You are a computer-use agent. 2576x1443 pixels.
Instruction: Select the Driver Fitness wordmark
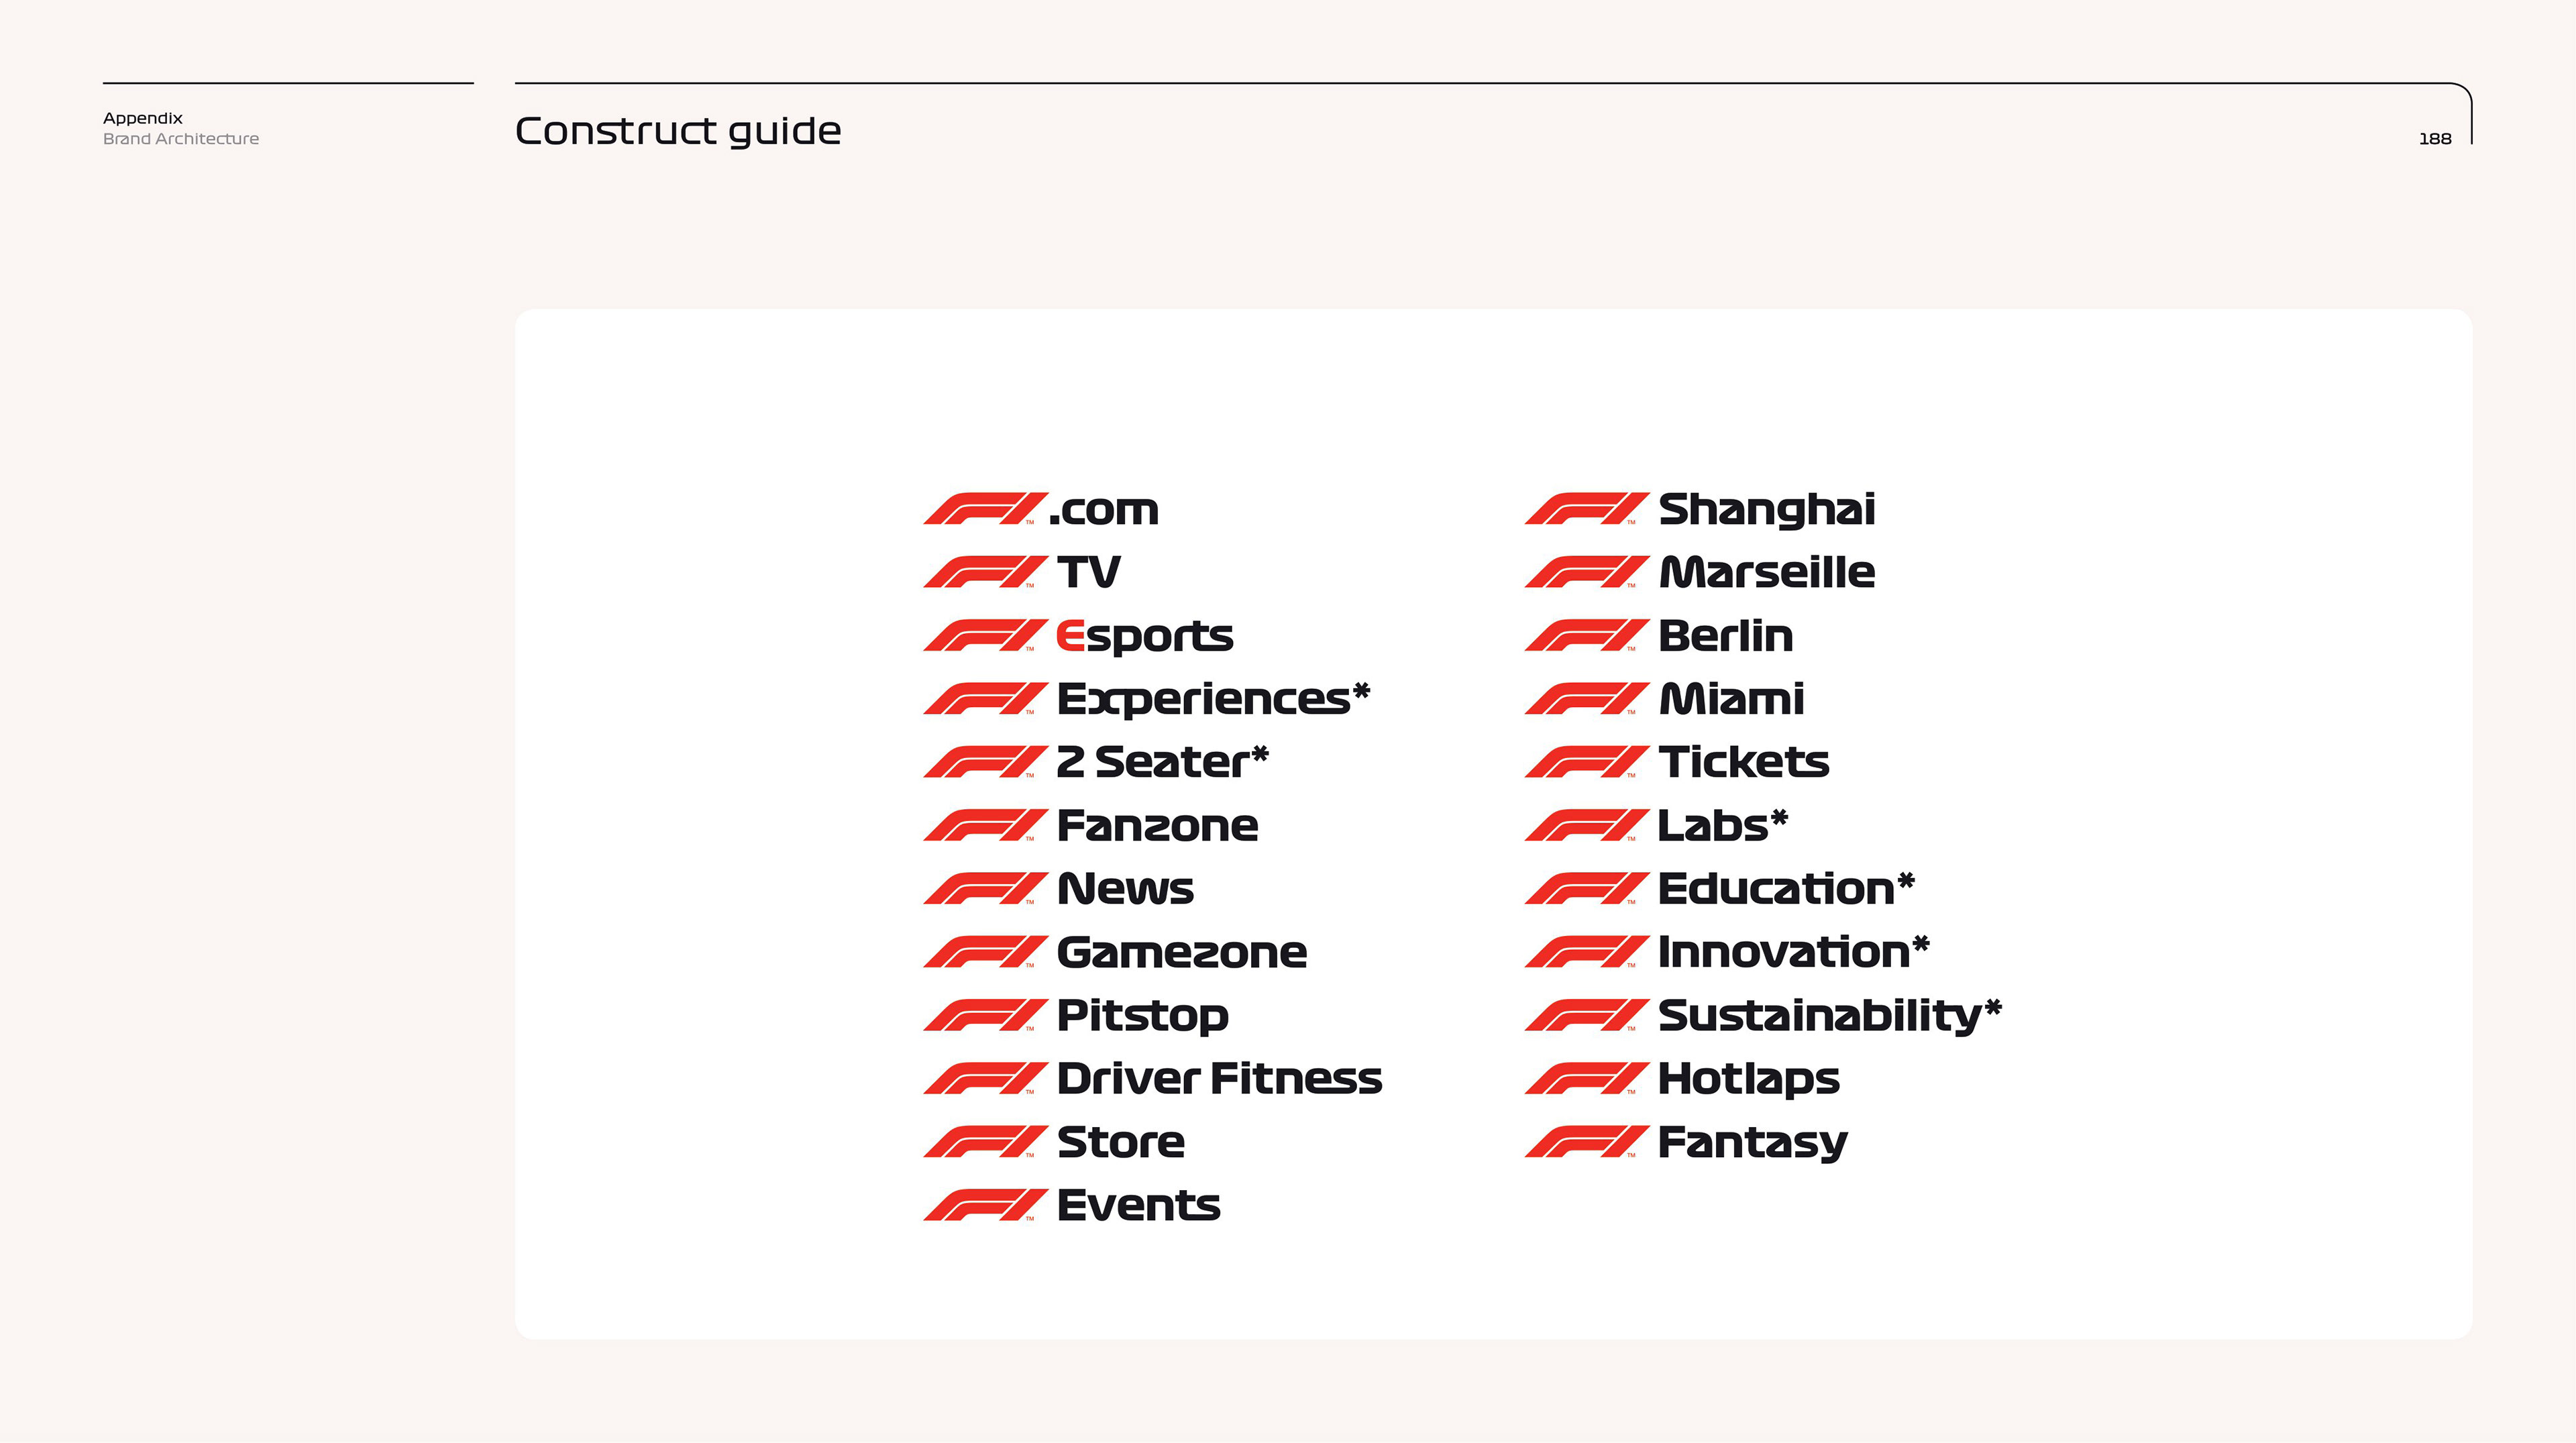(x=1219, y=1079)
